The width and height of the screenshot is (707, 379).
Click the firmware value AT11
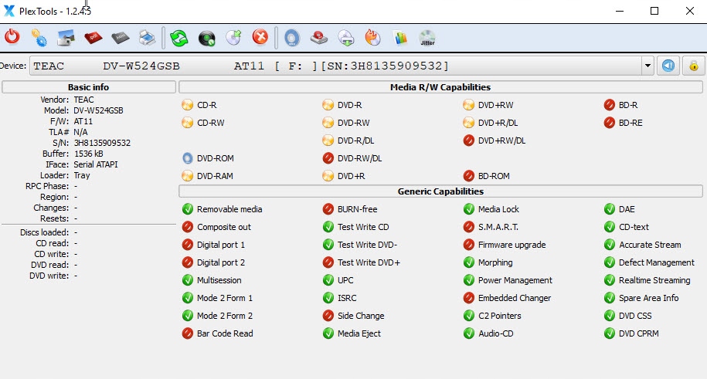pos(83,121)
